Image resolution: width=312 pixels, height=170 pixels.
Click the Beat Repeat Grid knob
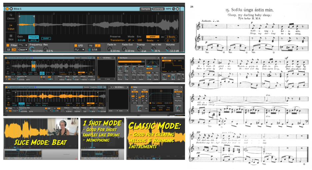[x=134, y=69]
